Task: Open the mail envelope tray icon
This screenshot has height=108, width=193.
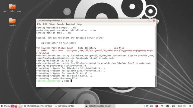Action: [x=168, y=106]
